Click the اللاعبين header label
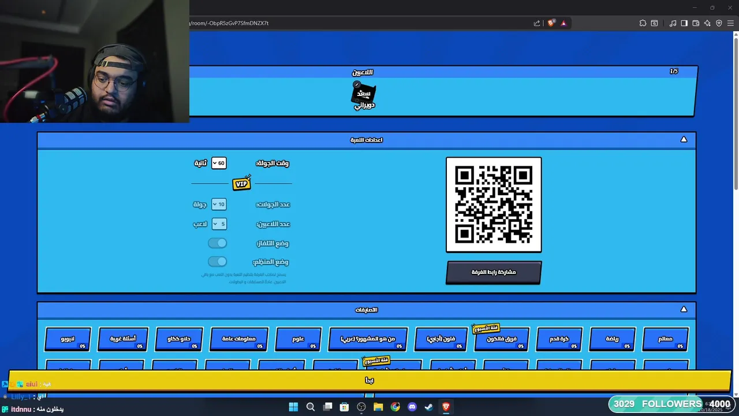739x416 pixels. pyautogui.click(x=363, y=72)
